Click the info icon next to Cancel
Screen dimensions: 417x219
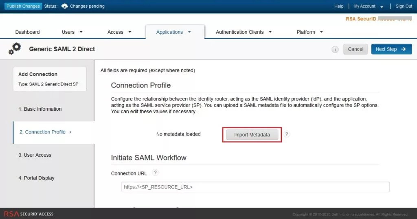click(x=335, y=49)
